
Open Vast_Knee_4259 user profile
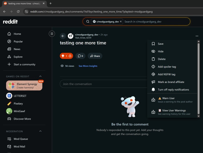[83, 38]
